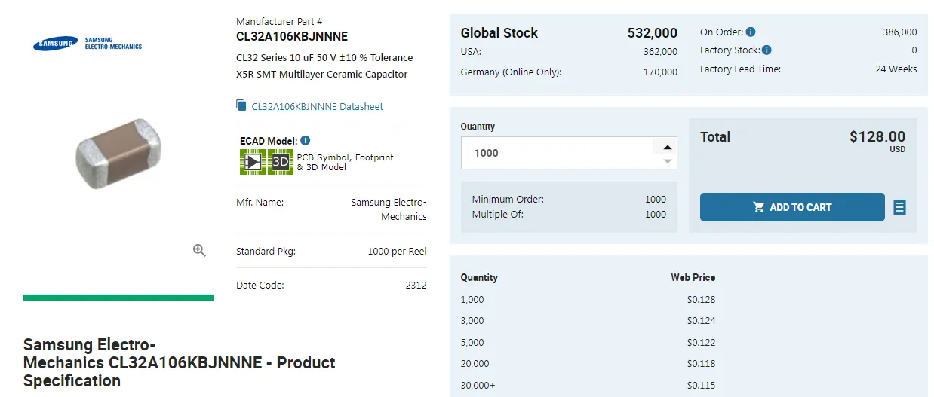Select the Multiple Of value 1000

tap(656, 215)
